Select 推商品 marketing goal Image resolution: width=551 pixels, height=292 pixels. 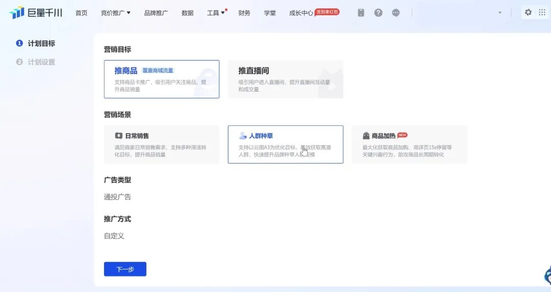point(162,79)
